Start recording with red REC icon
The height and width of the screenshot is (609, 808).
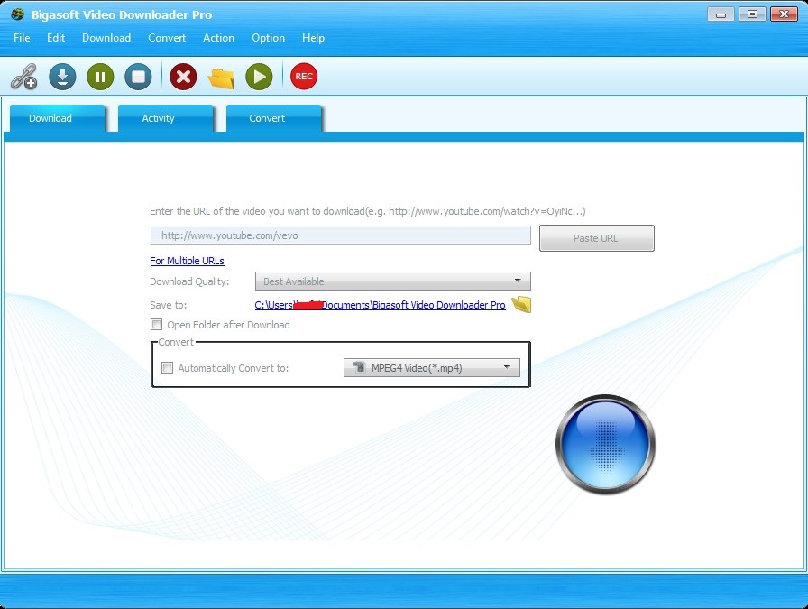304,77
